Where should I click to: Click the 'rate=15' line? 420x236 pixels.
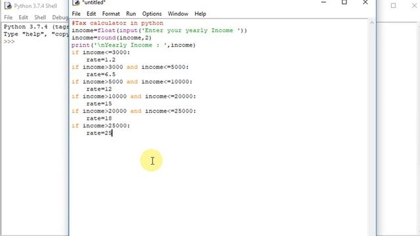pyautogui.click(x=99, y=104)
